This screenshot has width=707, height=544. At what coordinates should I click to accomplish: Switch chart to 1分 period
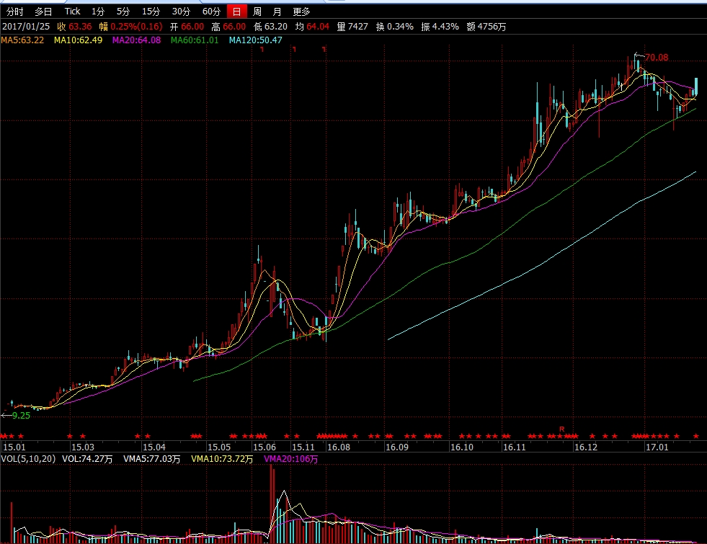point(98,12)
